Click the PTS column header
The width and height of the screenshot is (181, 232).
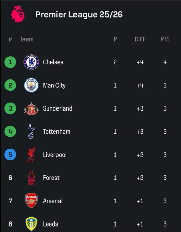point(165,39)
